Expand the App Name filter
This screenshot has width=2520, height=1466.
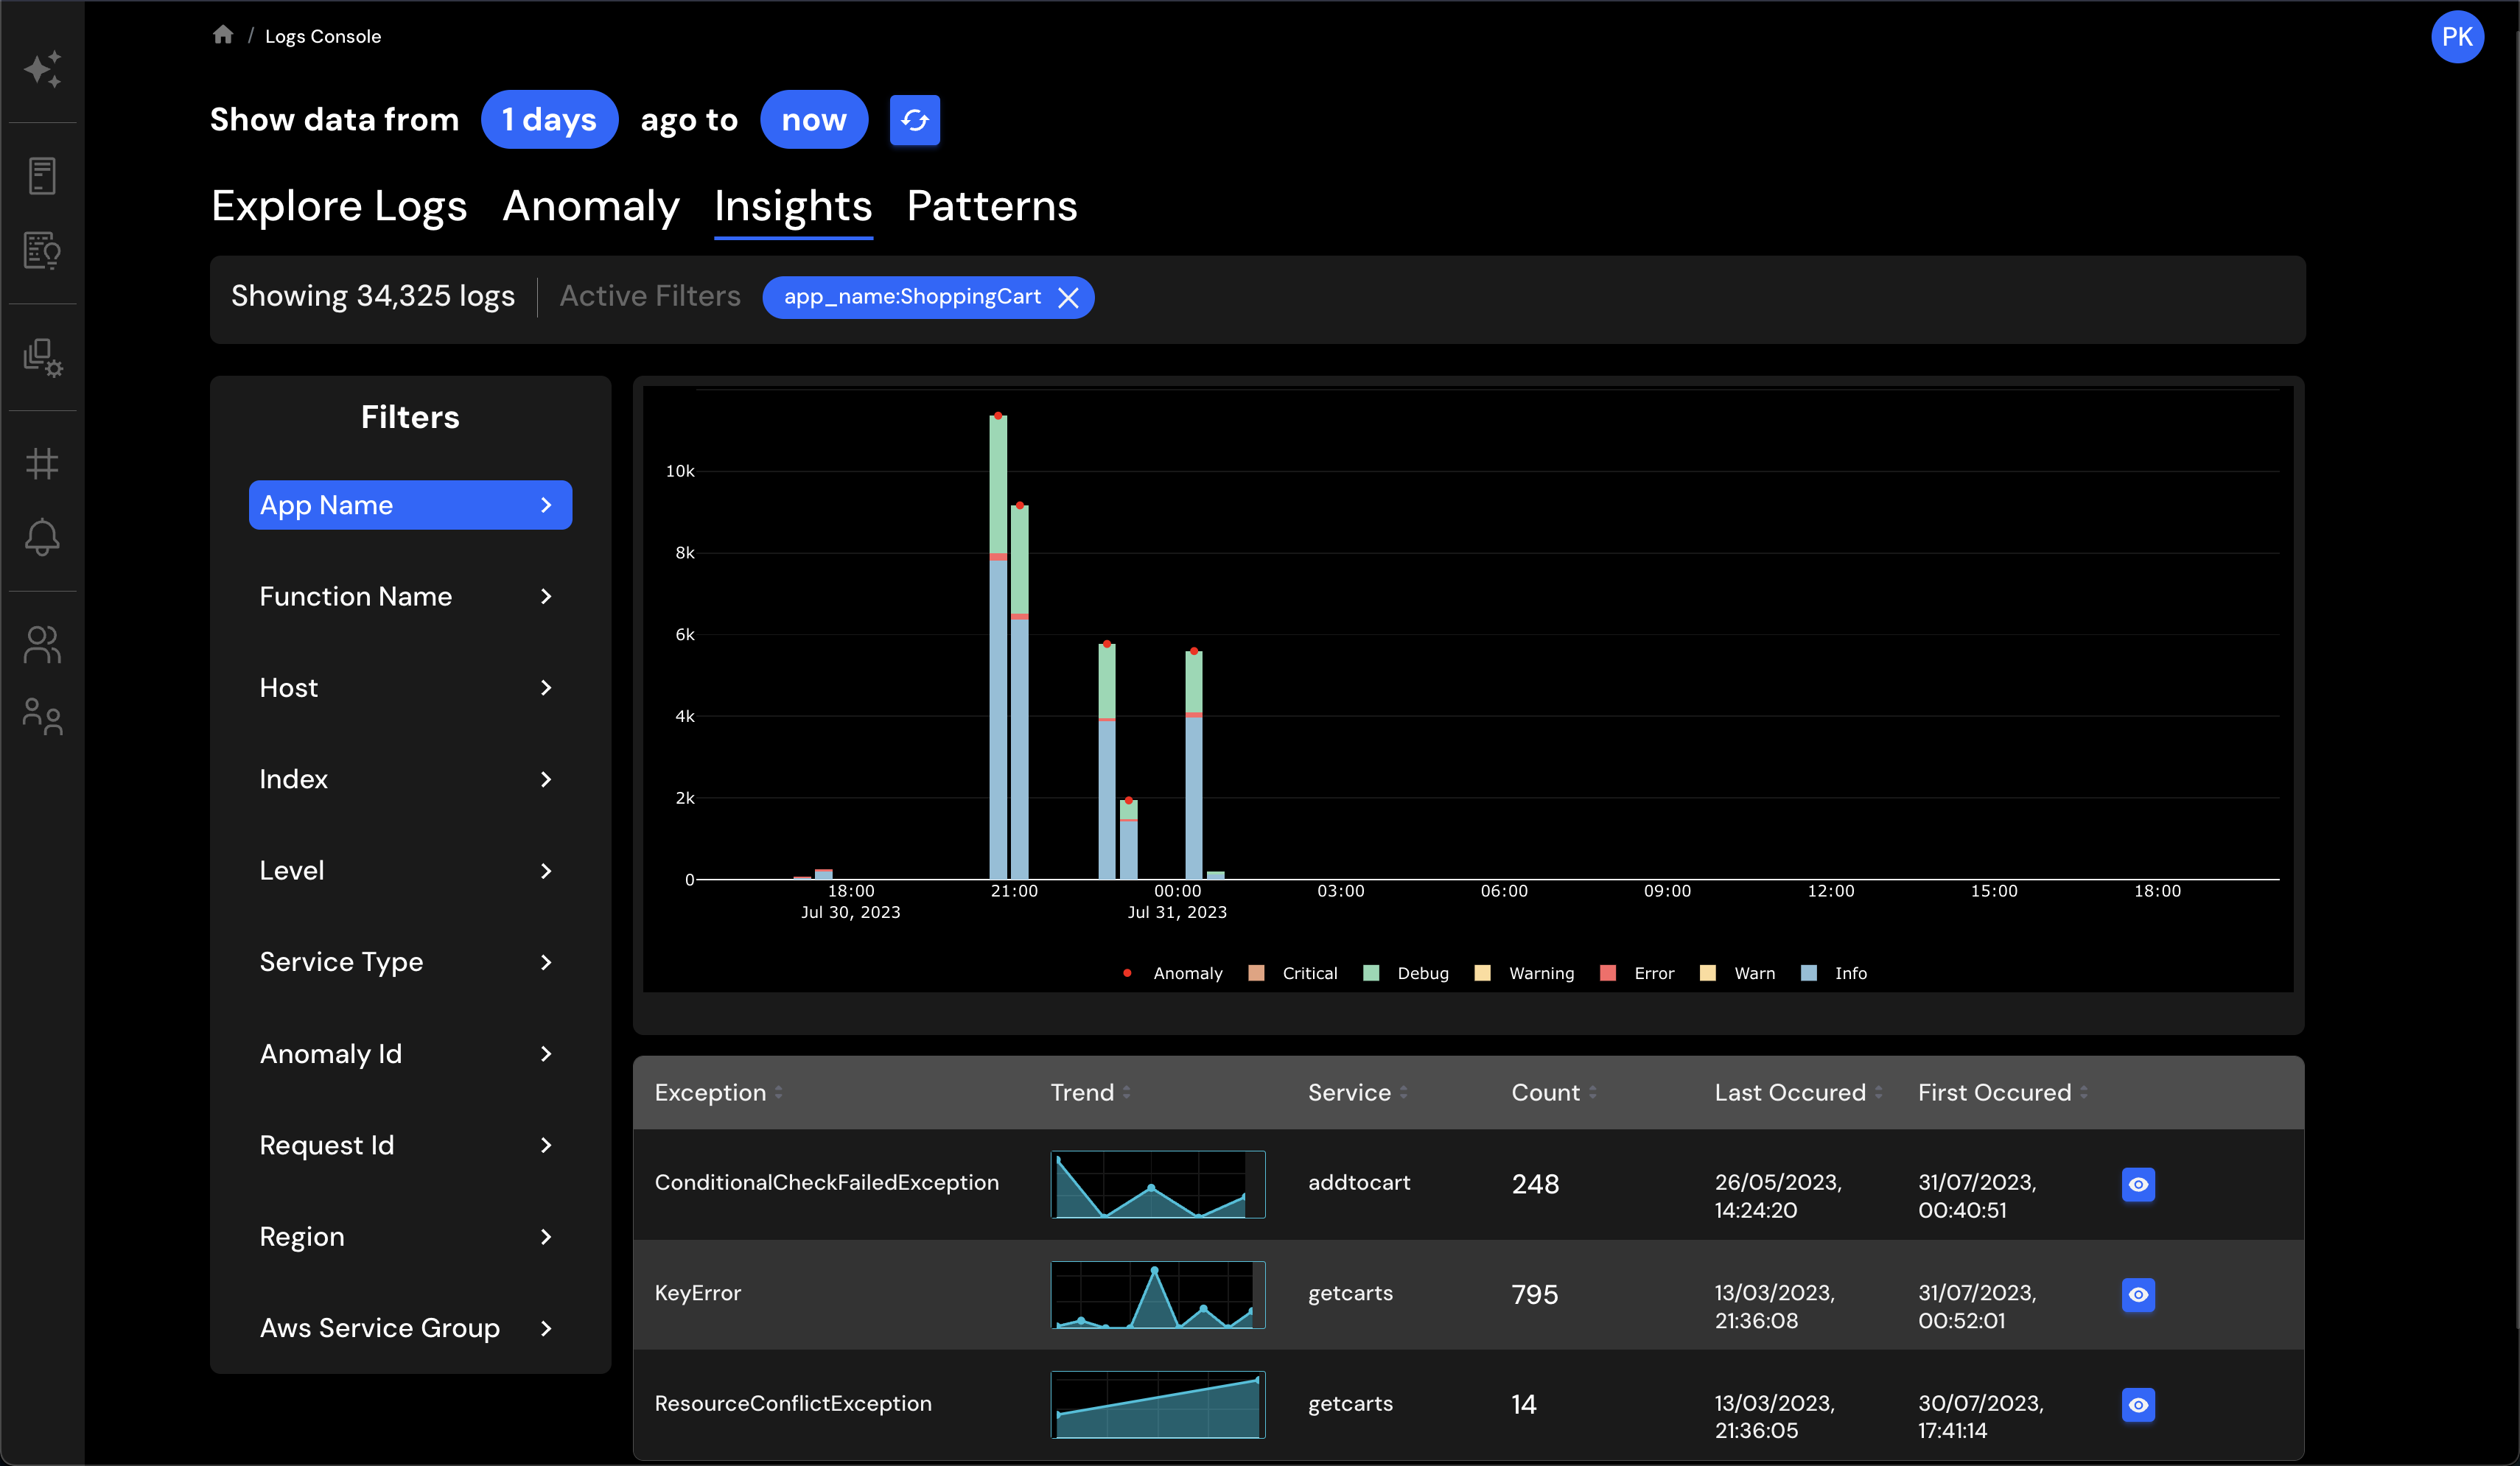point(410,505)
